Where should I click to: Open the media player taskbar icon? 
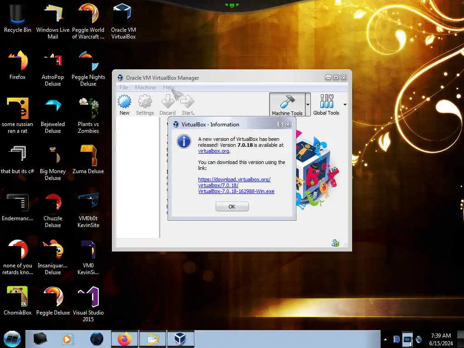67,339
